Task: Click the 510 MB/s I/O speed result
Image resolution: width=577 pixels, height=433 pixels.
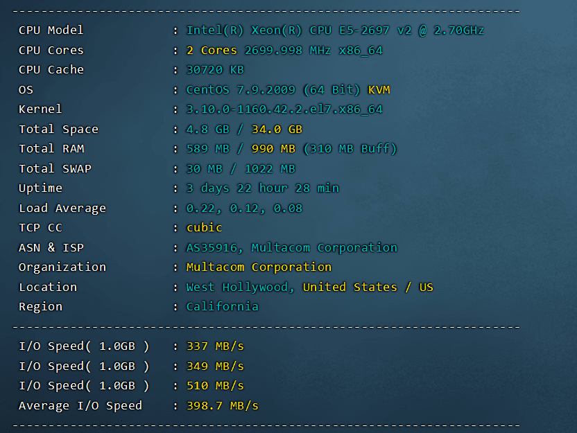Action: click(x=215, y=386)
